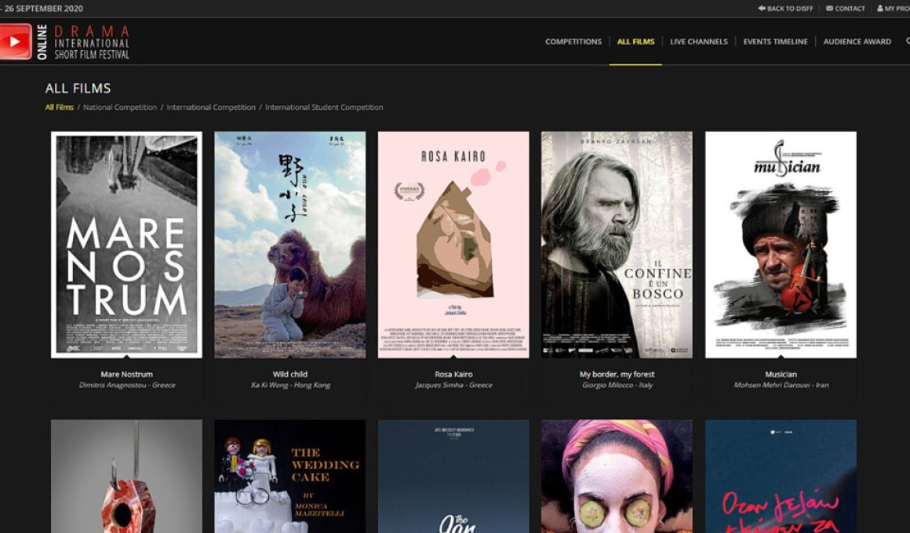This screenshot has height=533, width=910.
Task: Go to Events Timeline
Action: click(x=775, y=42)
